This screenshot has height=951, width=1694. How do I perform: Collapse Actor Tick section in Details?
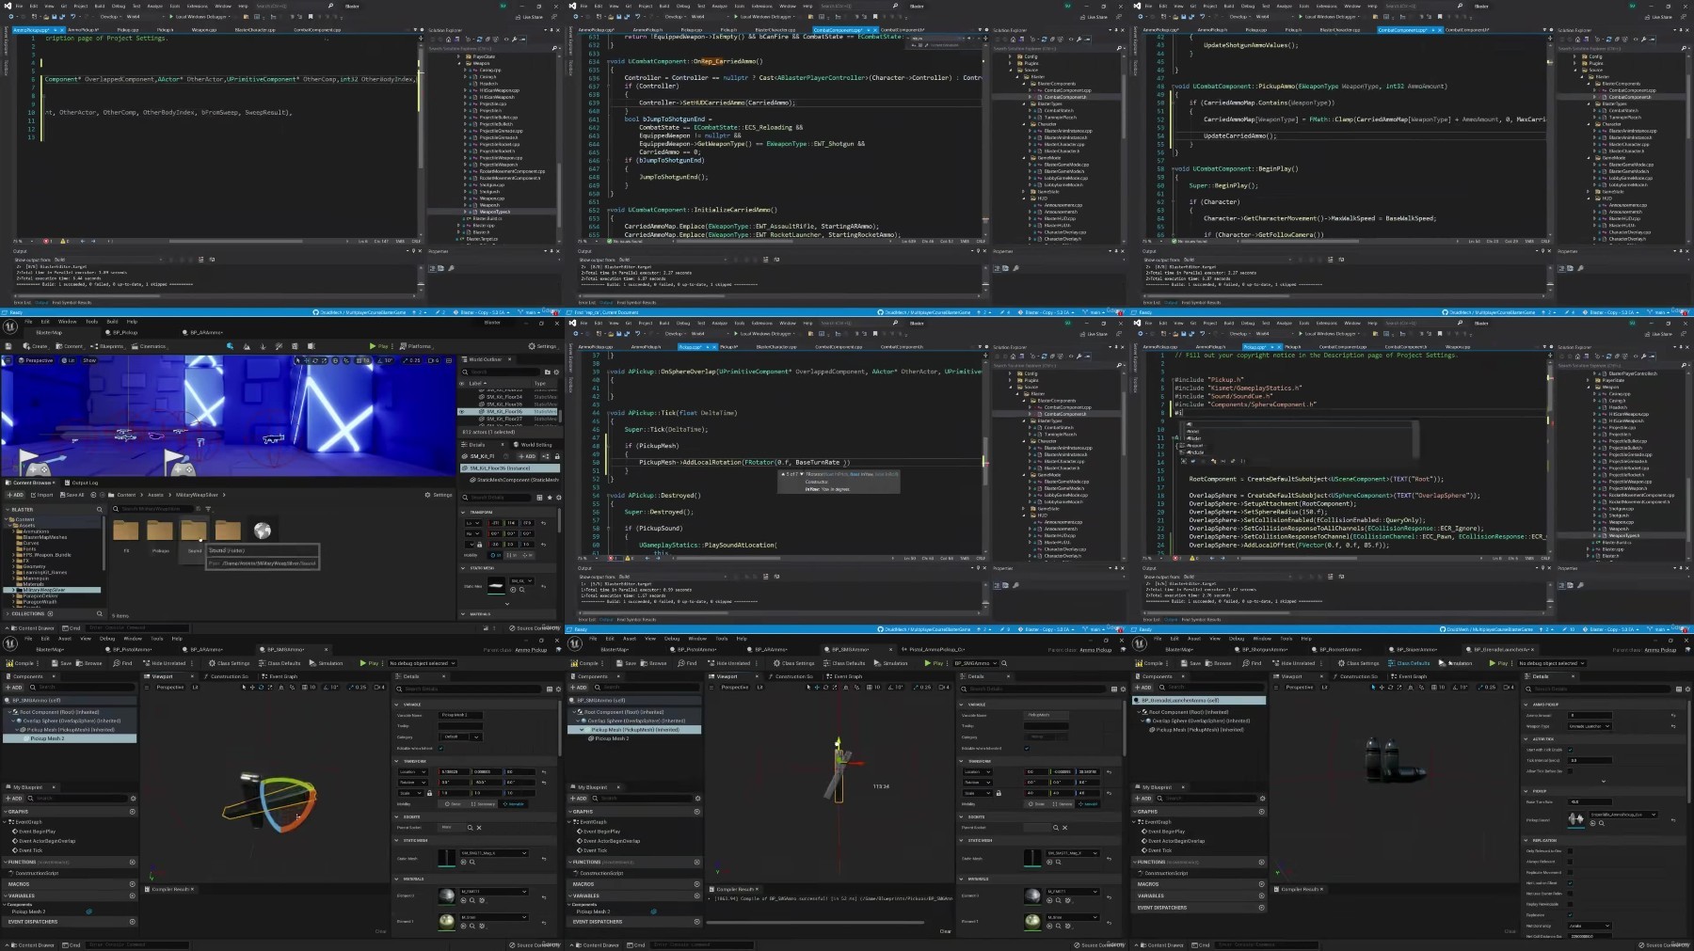pos(1526,738)
